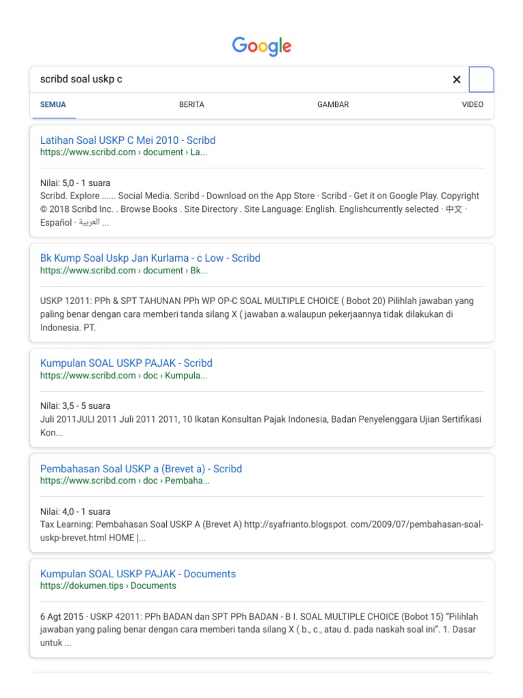Click the scribd.com URL under Latihan Soal

coord(123,153)
